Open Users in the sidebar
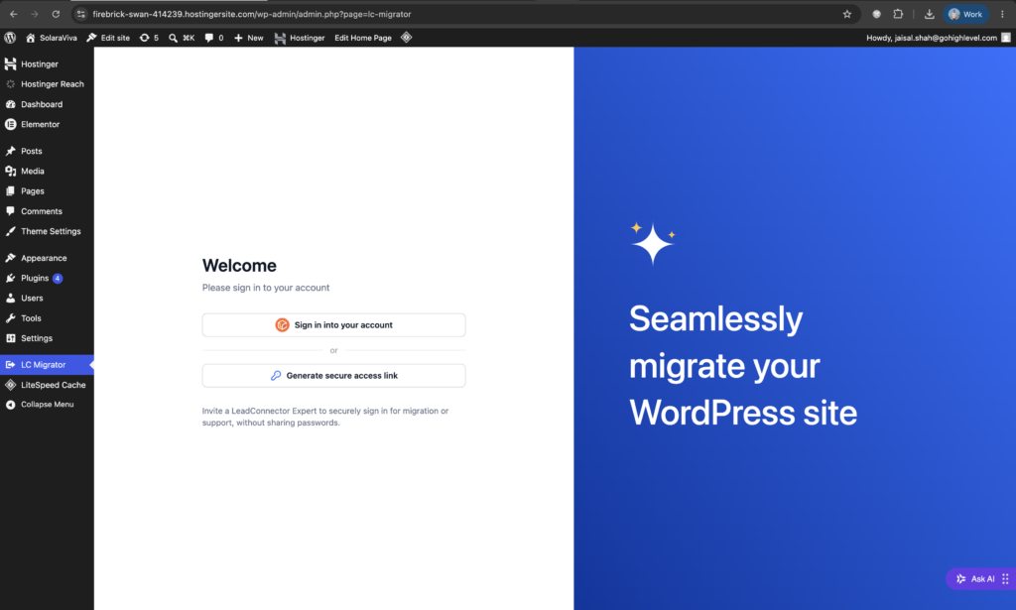Image resolution: width=1016 pixels, height=610 pixels. click(x=47, y=298)
